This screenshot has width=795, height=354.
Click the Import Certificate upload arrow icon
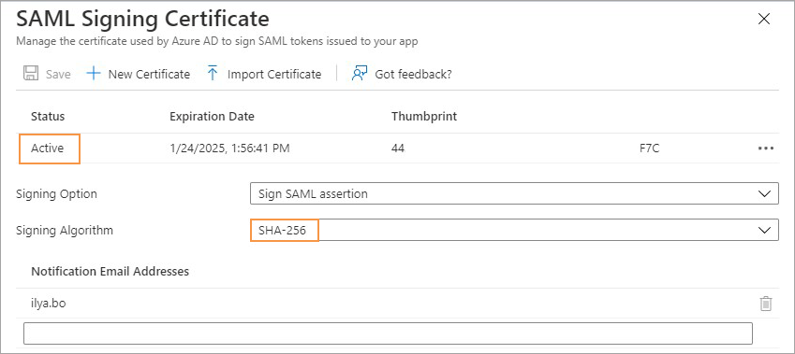(213, 74)
